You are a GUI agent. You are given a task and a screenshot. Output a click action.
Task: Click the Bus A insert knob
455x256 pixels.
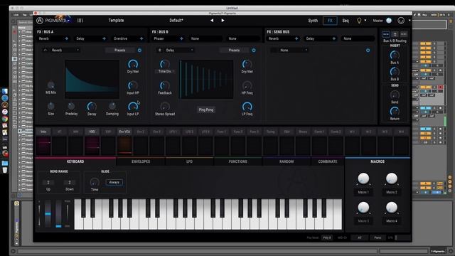[395, 55]
